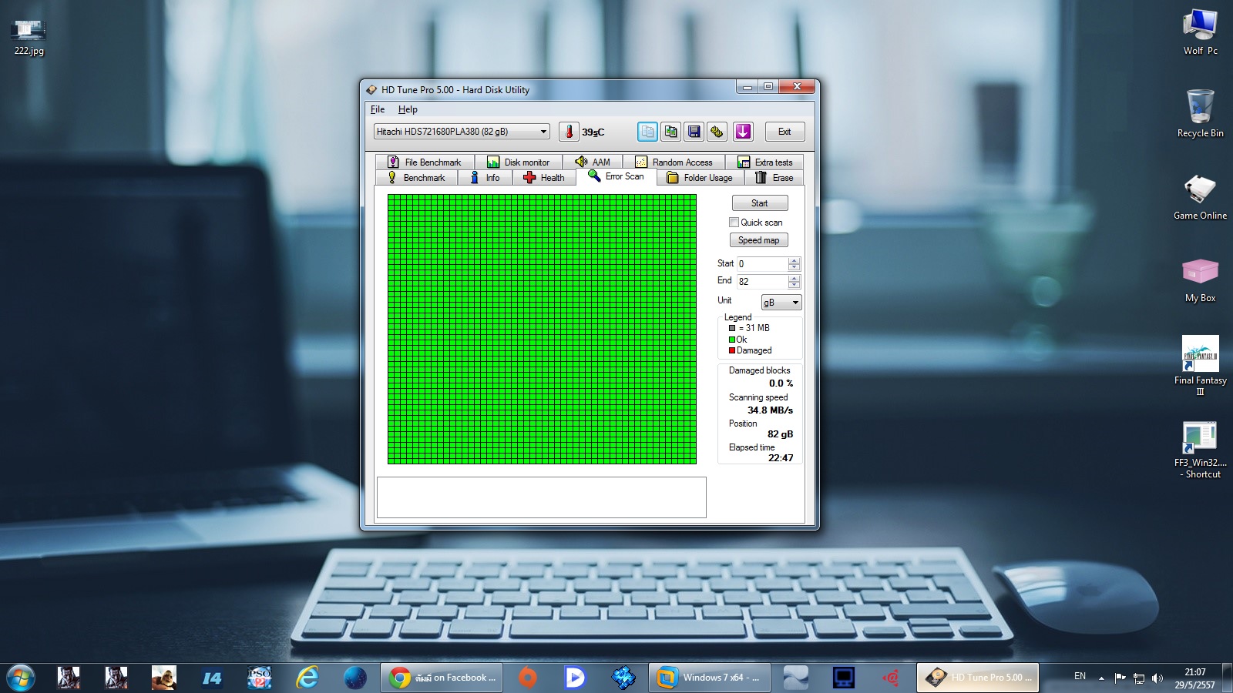Open the File menu
This screenshot has width=1233, height=693.
[378, 109]
